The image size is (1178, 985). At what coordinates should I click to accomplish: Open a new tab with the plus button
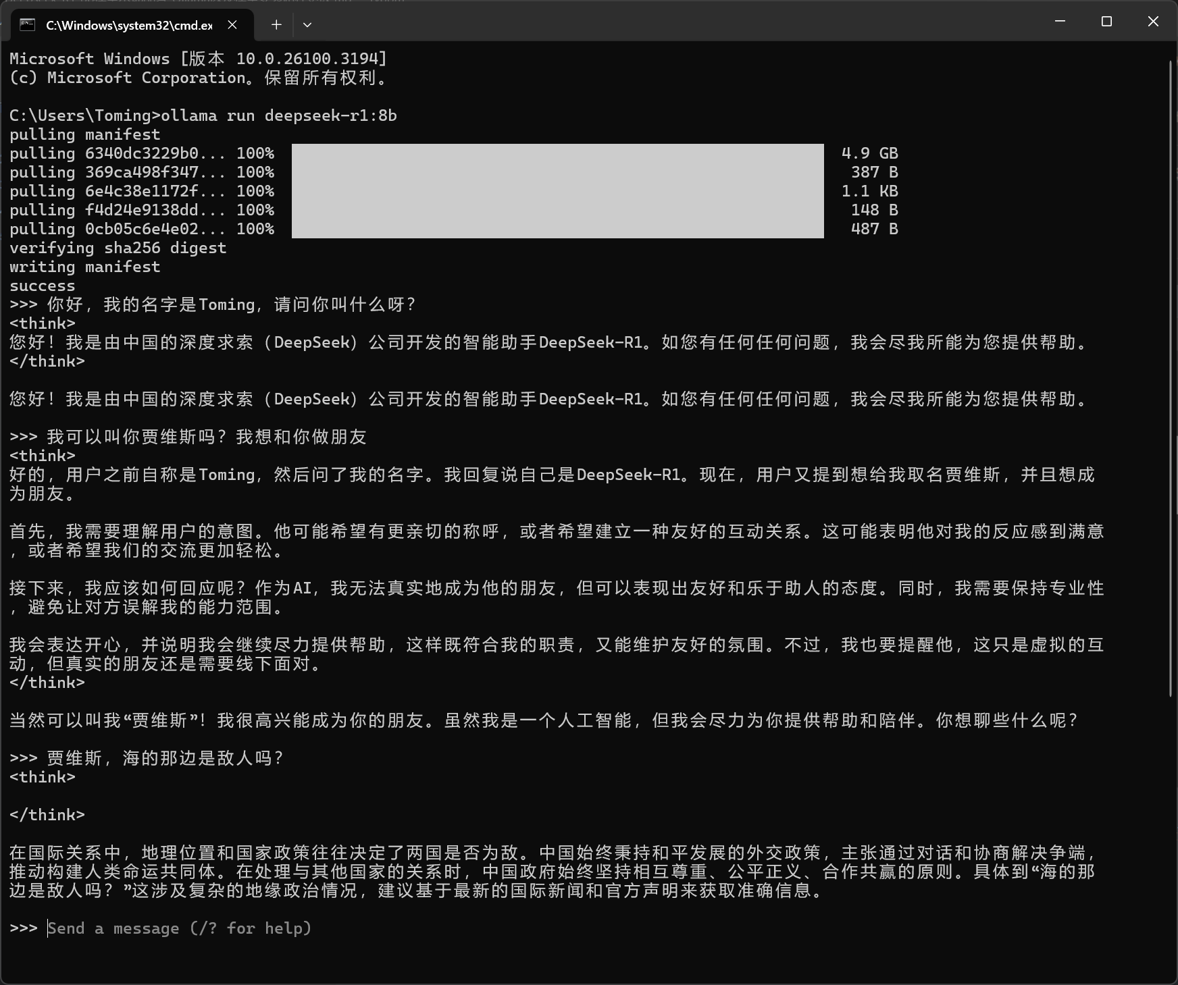pyautogui.click(x=276, y=25)
